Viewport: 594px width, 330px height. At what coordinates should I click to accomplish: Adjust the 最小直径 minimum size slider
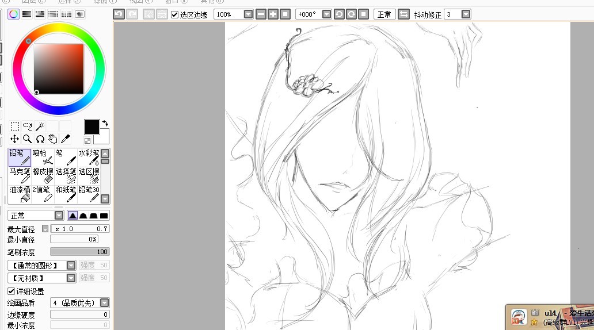74,239
